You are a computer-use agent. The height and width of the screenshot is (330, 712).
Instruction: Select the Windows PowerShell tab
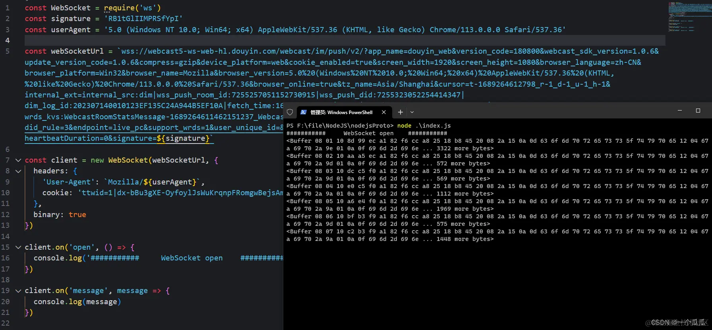pyautogui.click(x=344, y=113)
